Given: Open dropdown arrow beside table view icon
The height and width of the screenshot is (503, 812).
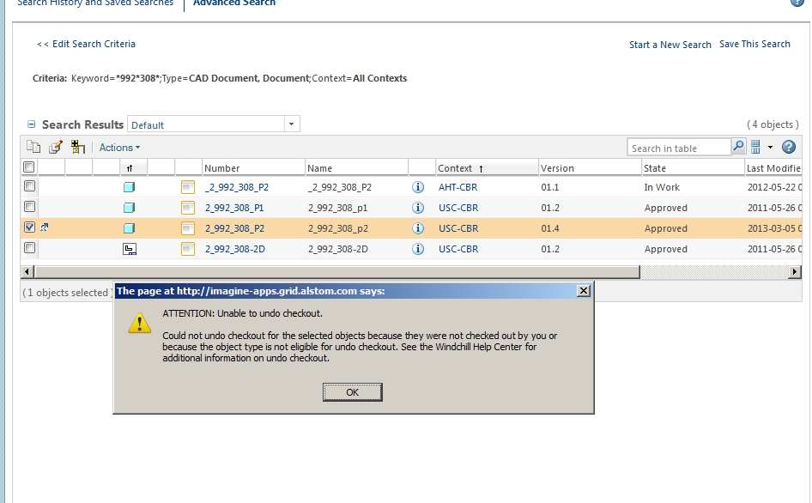Looking at the screenshot, I should pyautogui.click(x=770, y=148).
